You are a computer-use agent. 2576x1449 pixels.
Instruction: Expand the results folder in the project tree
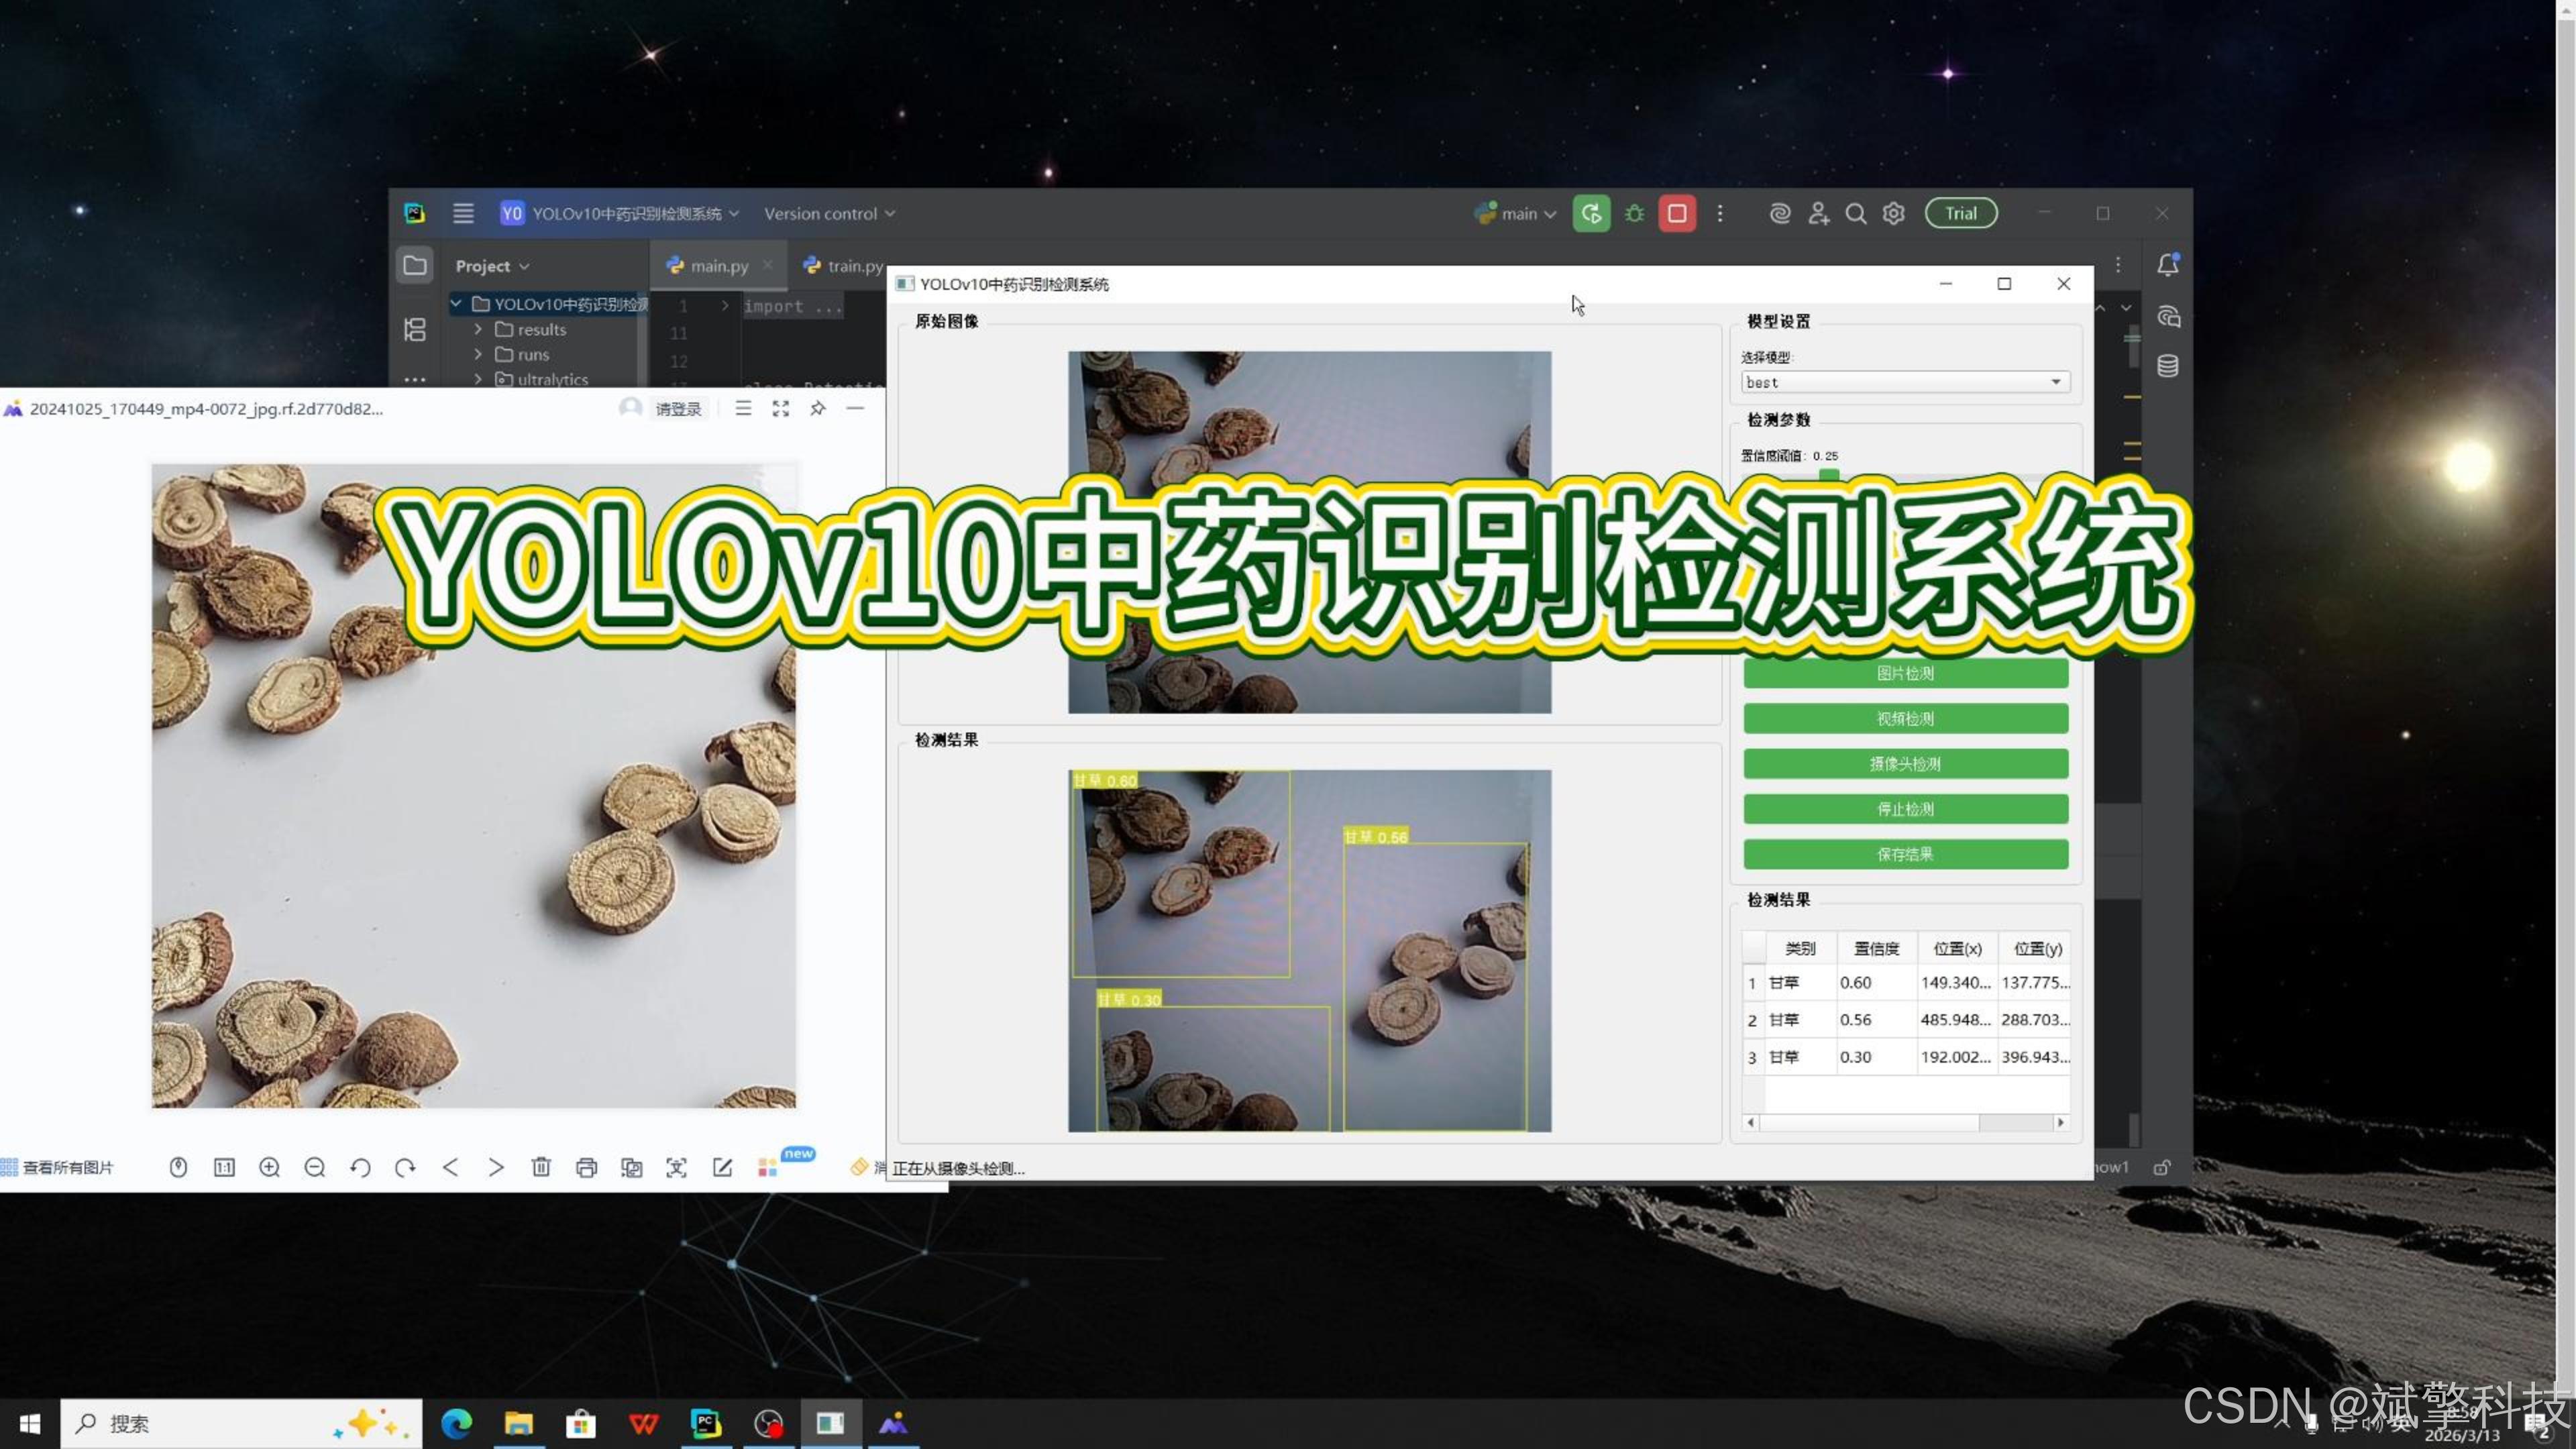[478, 329]
